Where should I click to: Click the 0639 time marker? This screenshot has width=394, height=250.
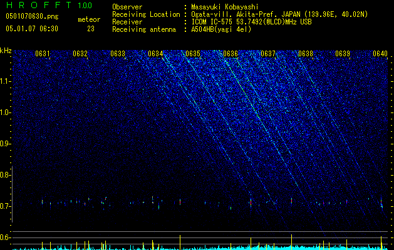(343, 54)
